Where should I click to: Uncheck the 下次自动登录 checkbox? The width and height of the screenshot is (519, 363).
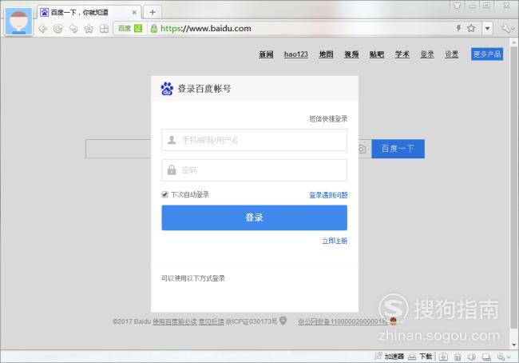click(164, 194)
